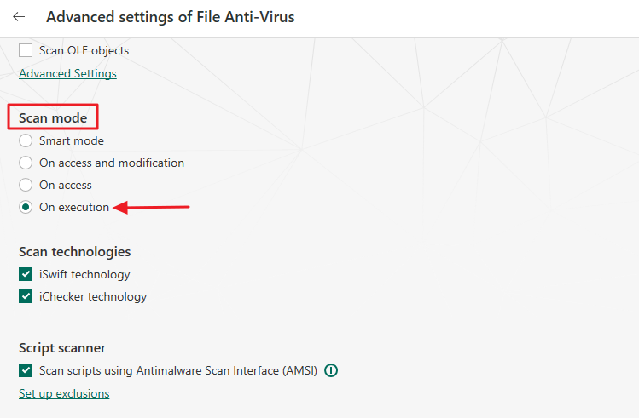
Task: Select the Smart mode radio button
Action: click(26, 140)
